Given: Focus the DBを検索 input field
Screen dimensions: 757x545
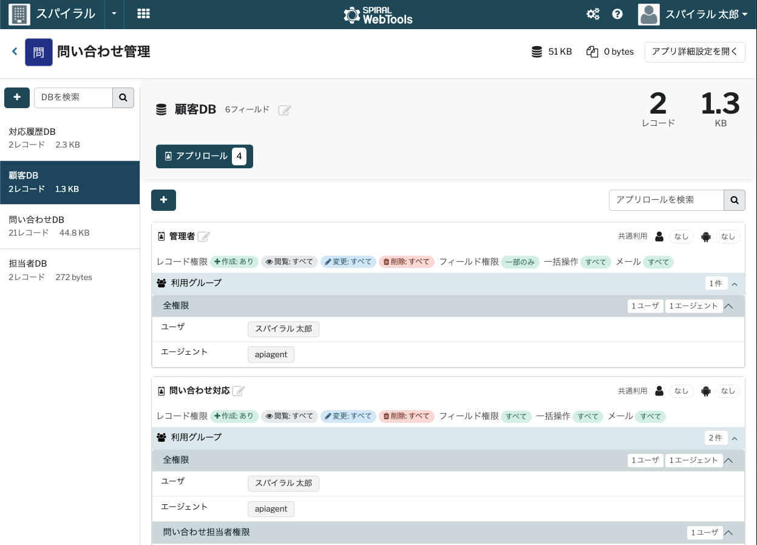Looking at the screenshot, I should (73, 97).
